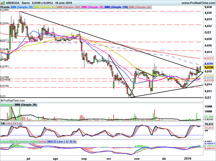
Task: Click the 0,032 price axis tick
Action: (x=208, y=26)
